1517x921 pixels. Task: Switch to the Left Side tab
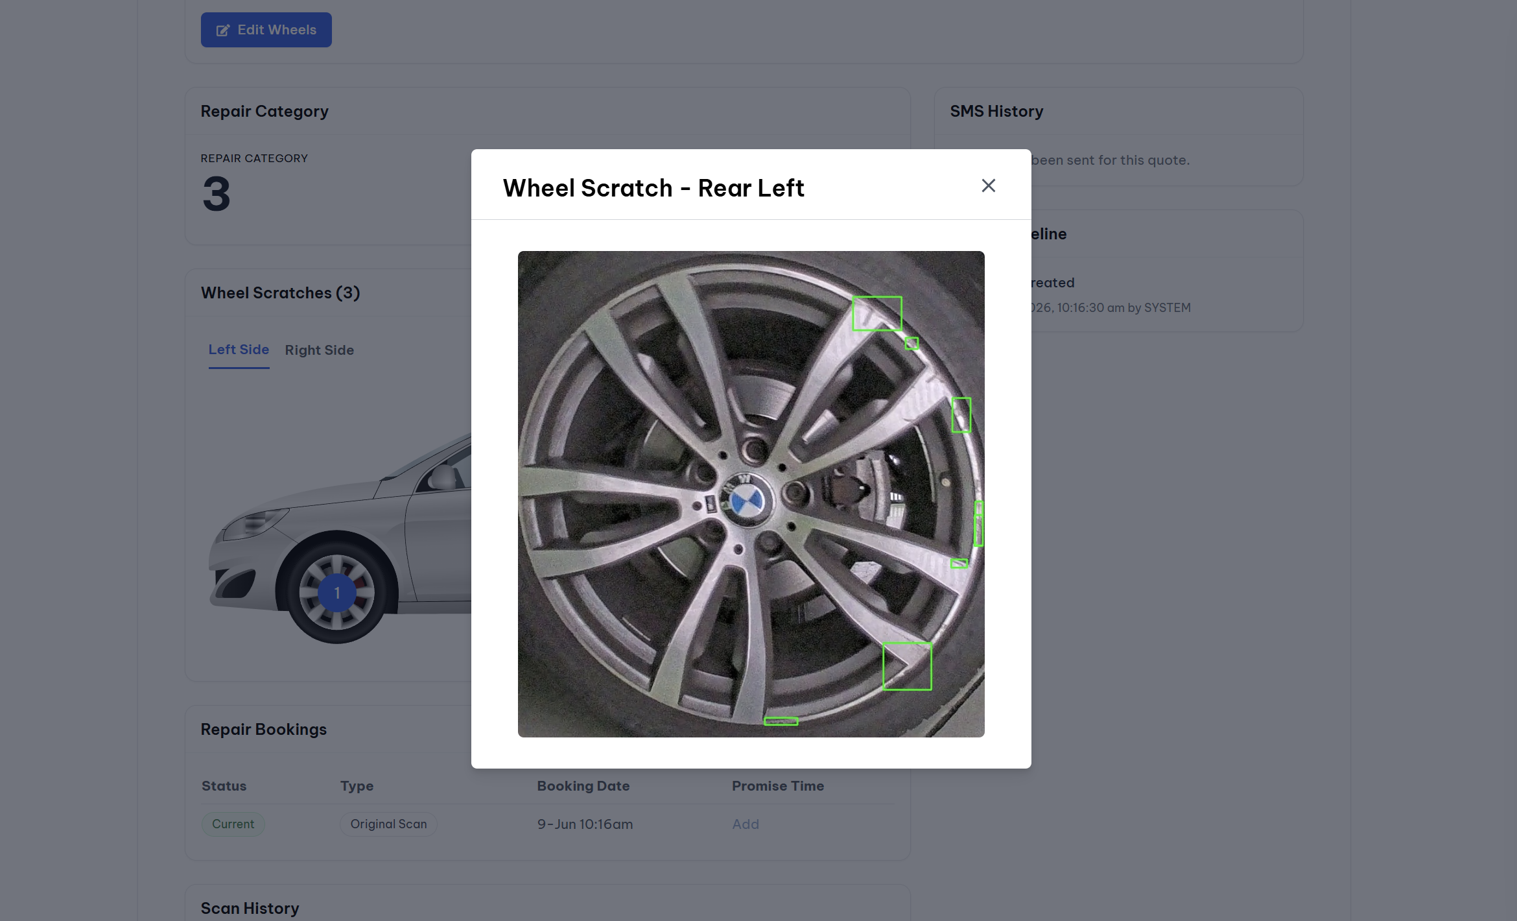[239, 350]
